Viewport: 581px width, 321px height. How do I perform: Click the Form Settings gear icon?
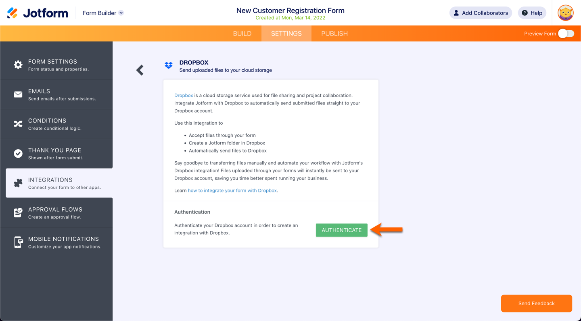tap(18, 65)
